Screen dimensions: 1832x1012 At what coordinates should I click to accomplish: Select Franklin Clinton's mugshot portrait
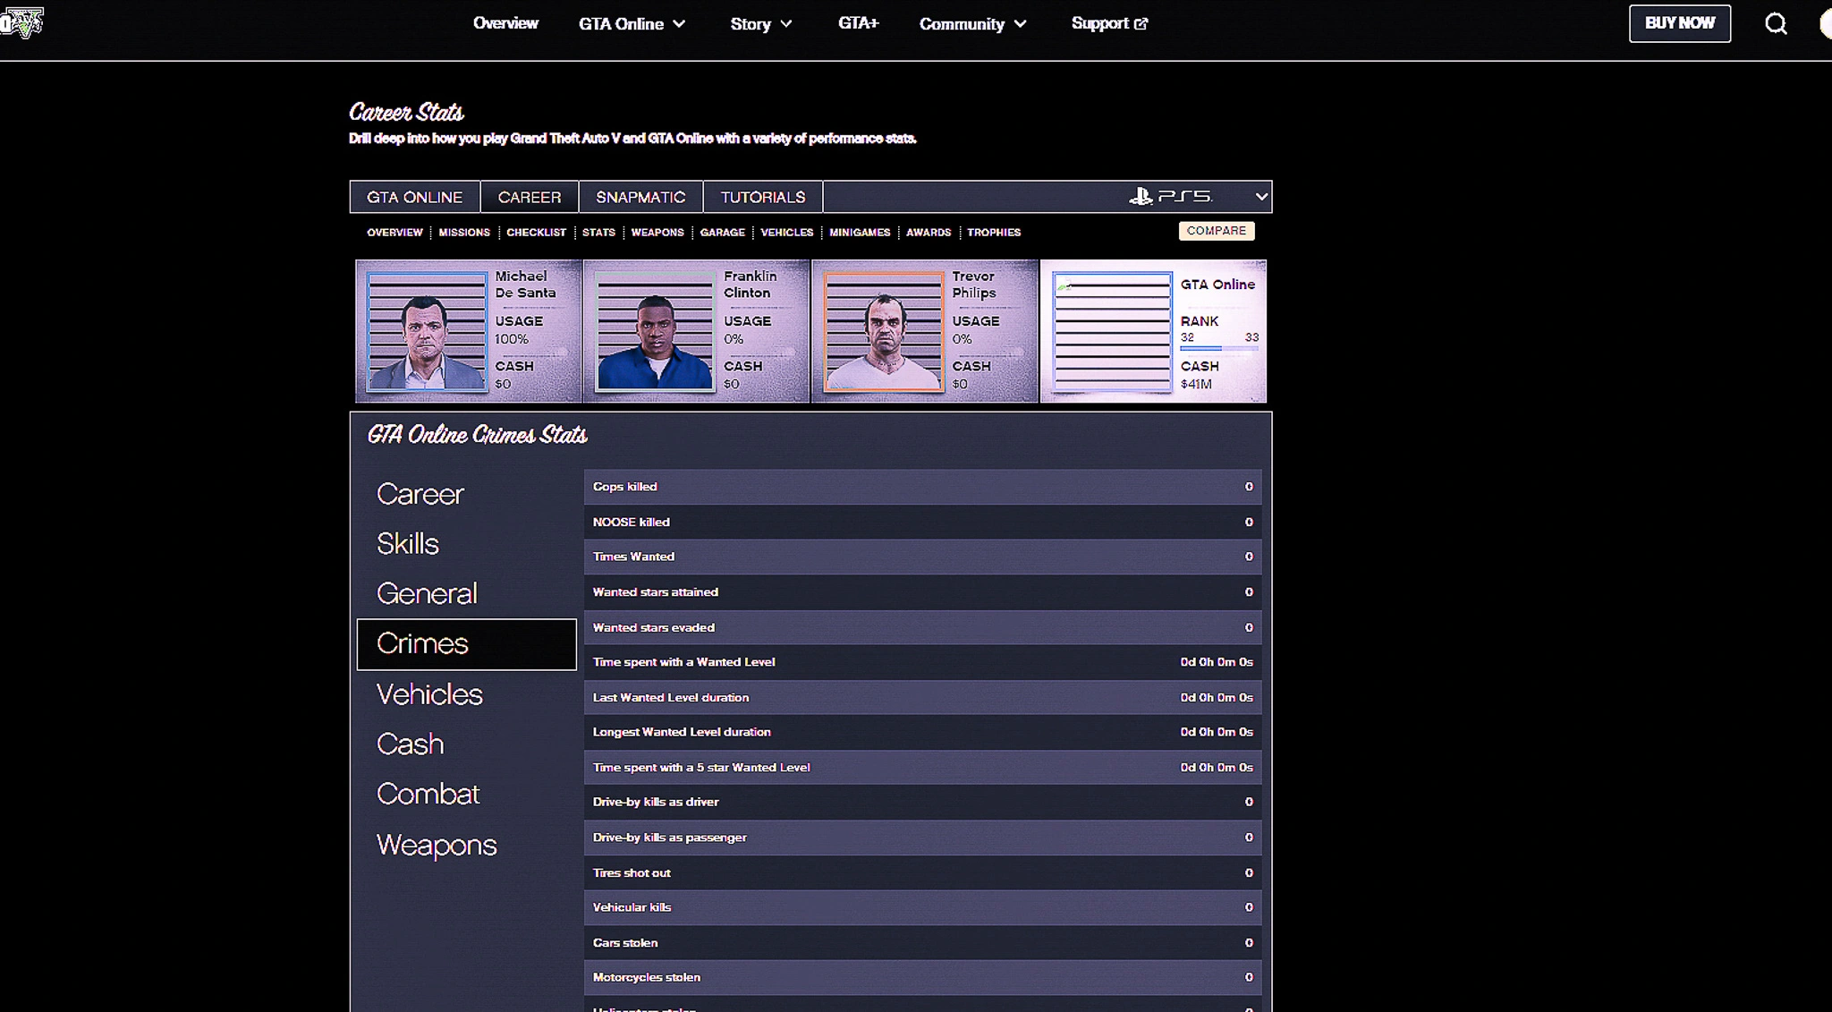(x=655, y=331)
